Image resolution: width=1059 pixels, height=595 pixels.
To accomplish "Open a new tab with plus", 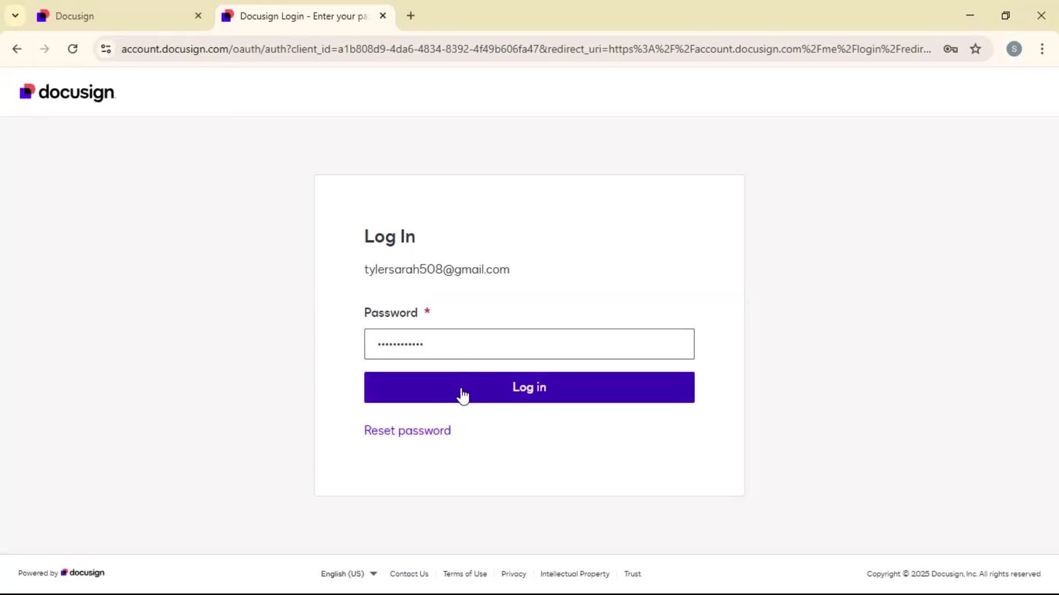I will point(410,16).
